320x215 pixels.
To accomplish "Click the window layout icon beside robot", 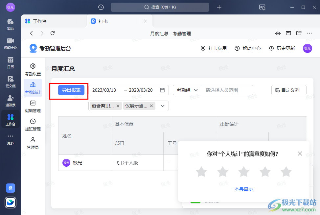I will (288, 33).
